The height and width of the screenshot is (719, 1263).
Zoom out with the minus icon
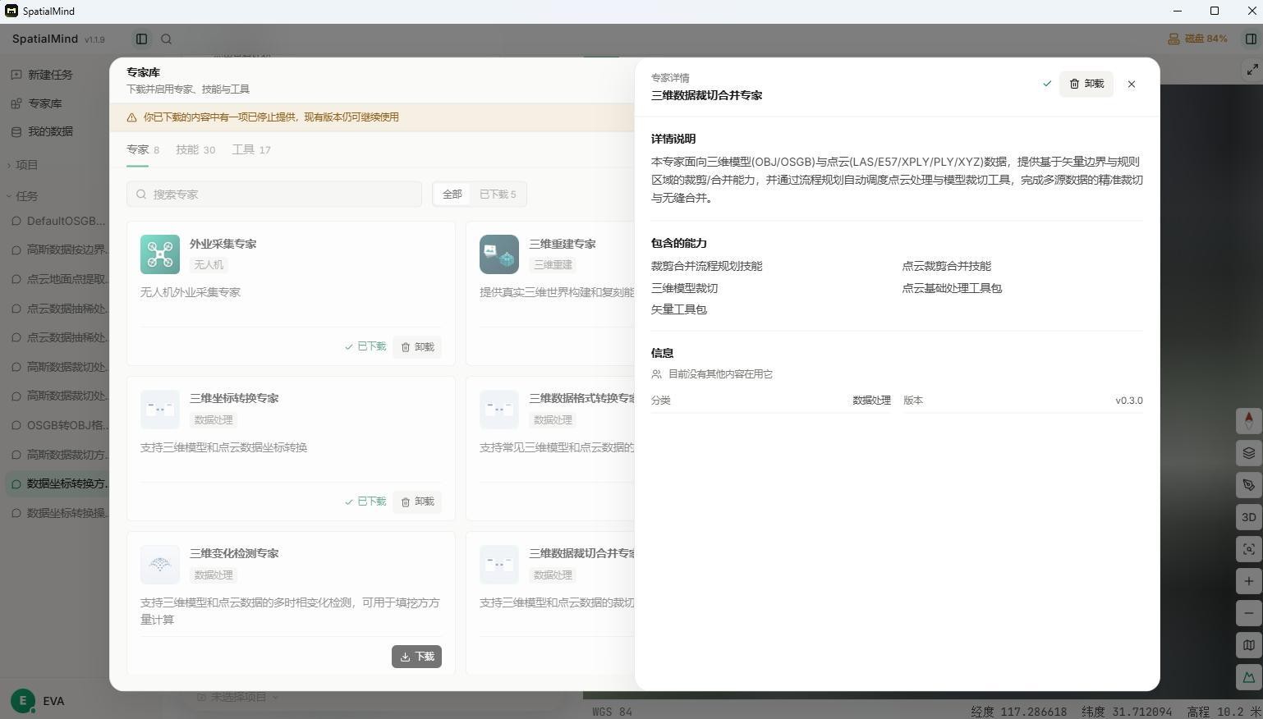pos(1248,613)
